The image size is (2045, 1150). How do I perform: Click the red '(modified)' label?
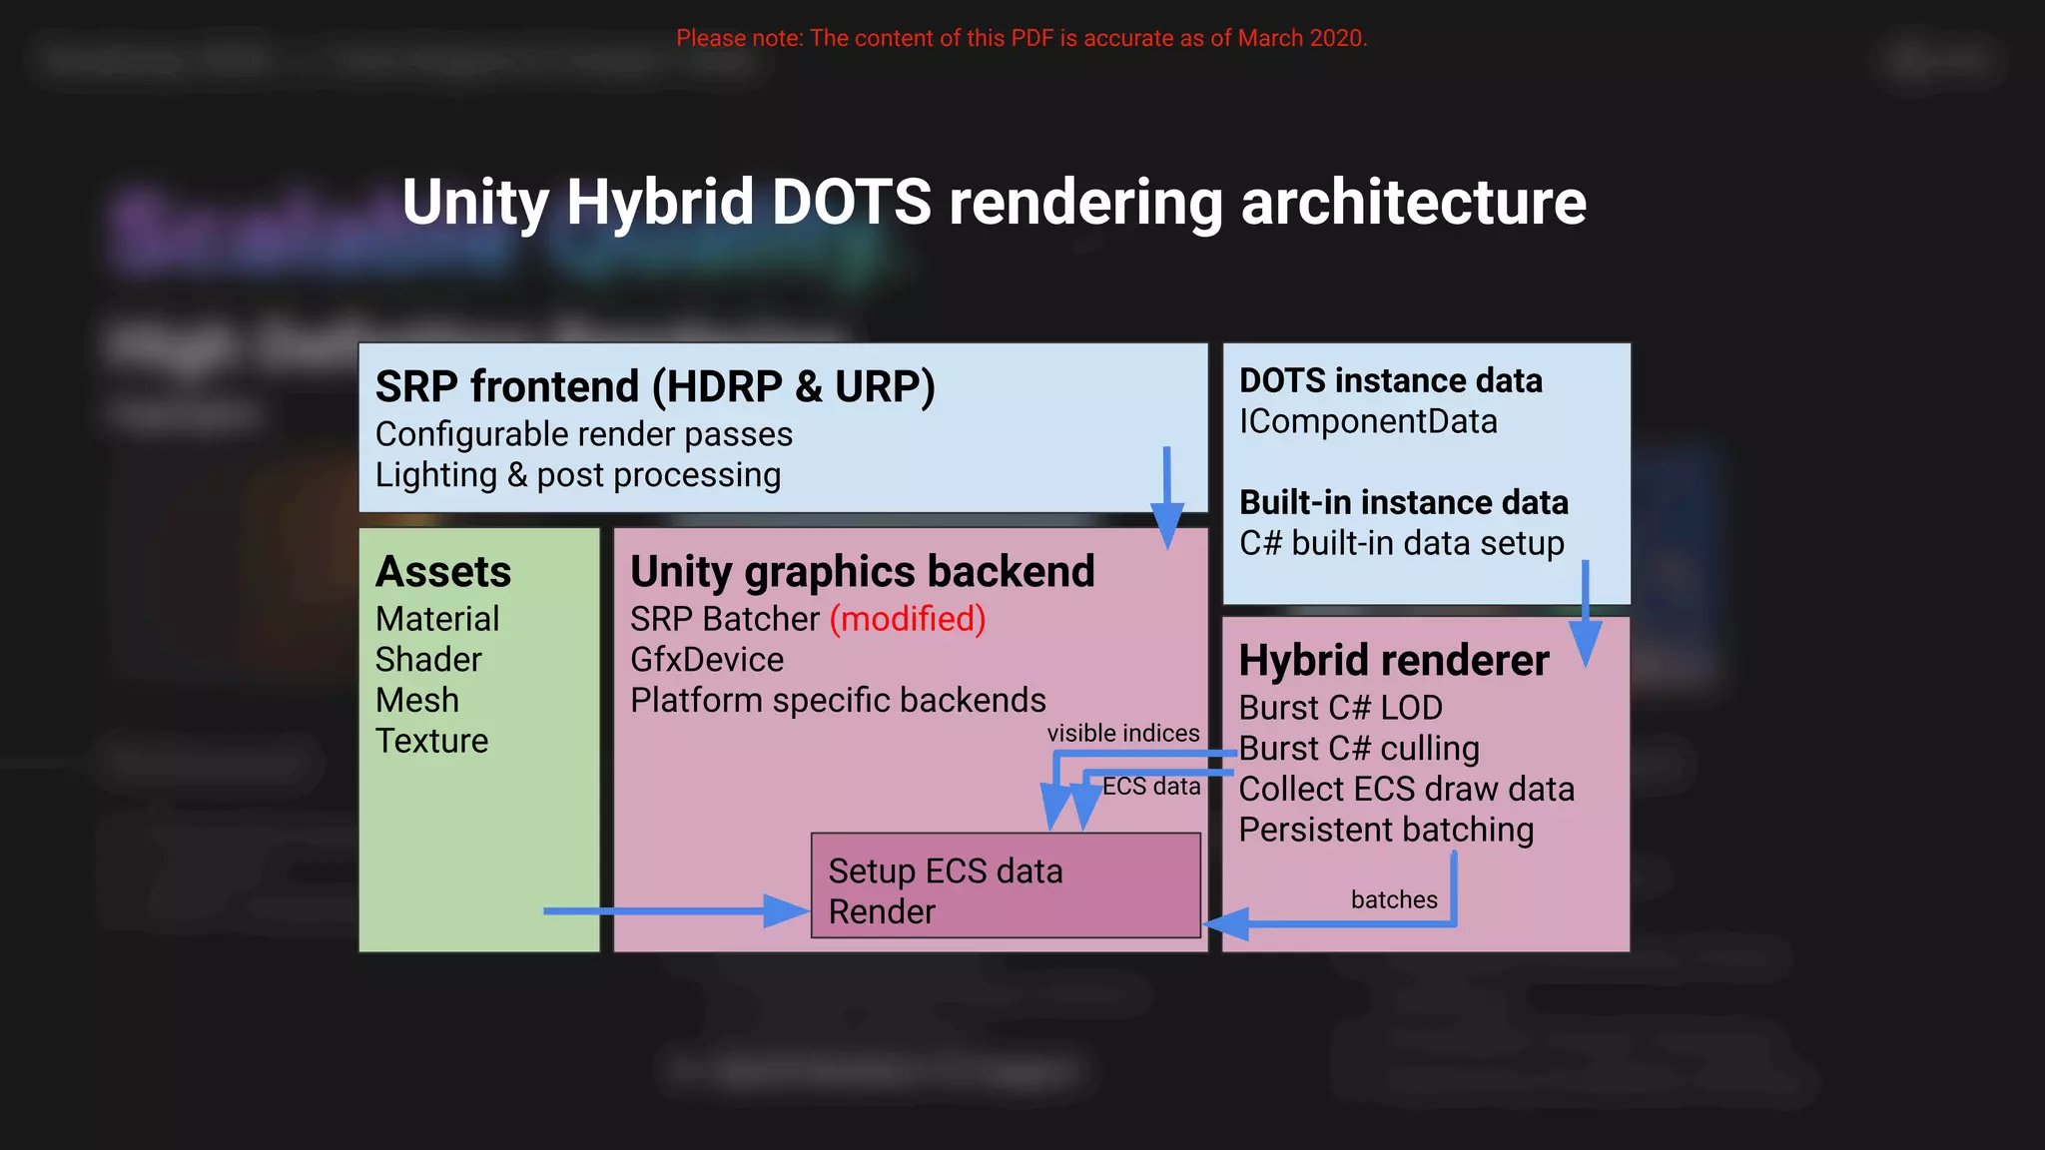click(908, 619)
